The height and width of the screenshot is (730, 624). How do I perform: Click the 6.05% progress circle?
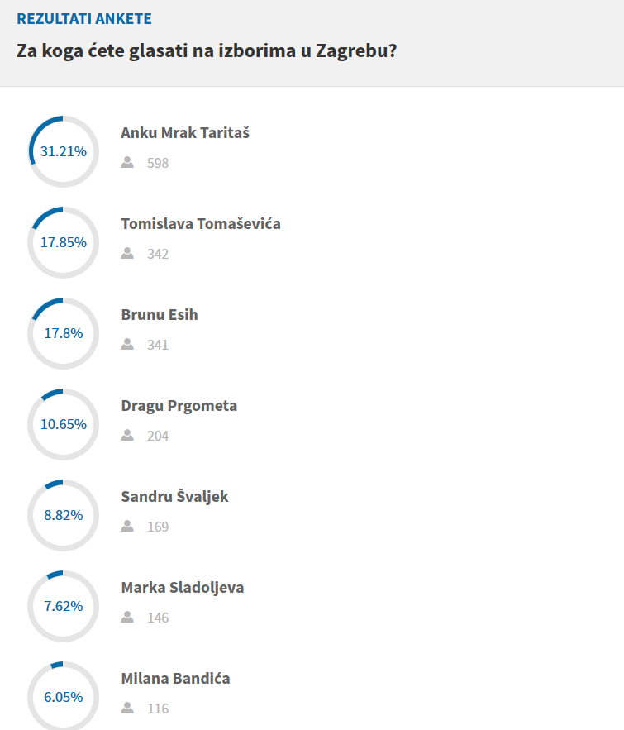[x=64, y=698]
